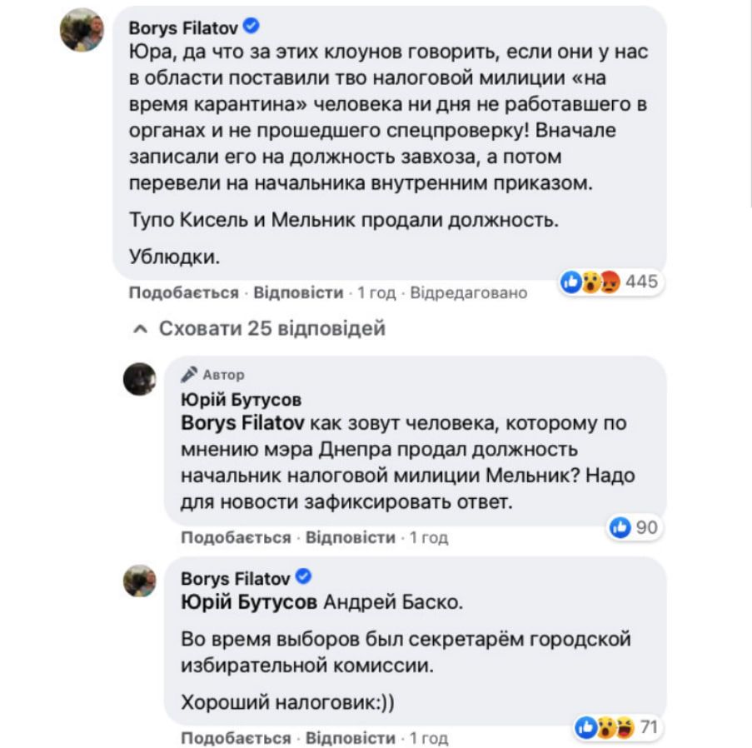Image resolution: width=752 pixels, height=748 pixels.
Task: Open reaction emojis on the 445-reaction comment
Action: (x=591, y=282)
